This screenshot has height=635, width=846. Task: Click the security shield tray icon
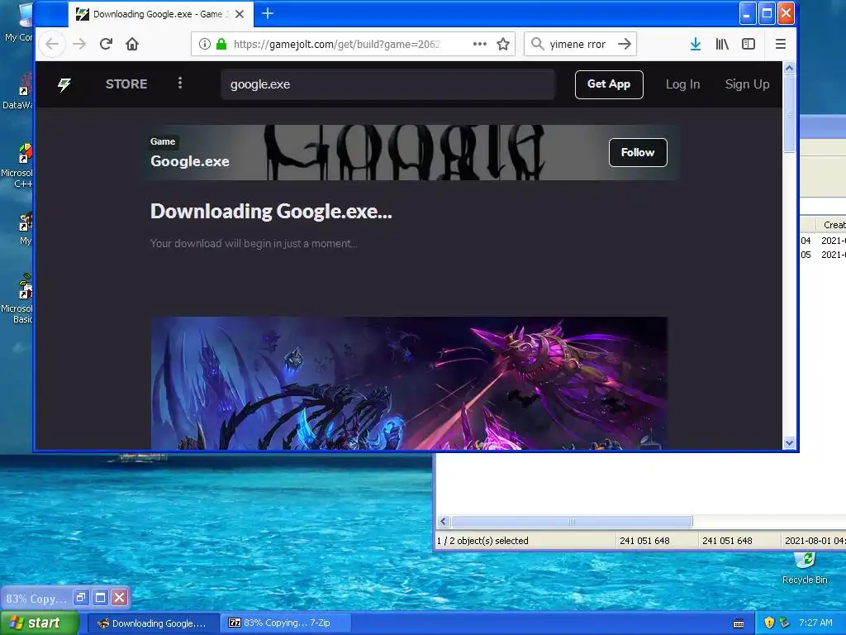(769, 623)
